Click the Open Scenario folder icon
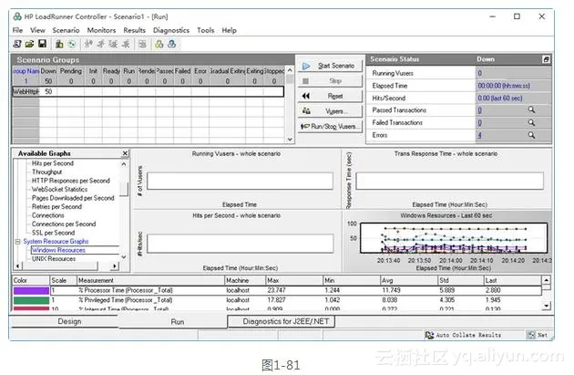The image size is (574, 375). [30, 44]
